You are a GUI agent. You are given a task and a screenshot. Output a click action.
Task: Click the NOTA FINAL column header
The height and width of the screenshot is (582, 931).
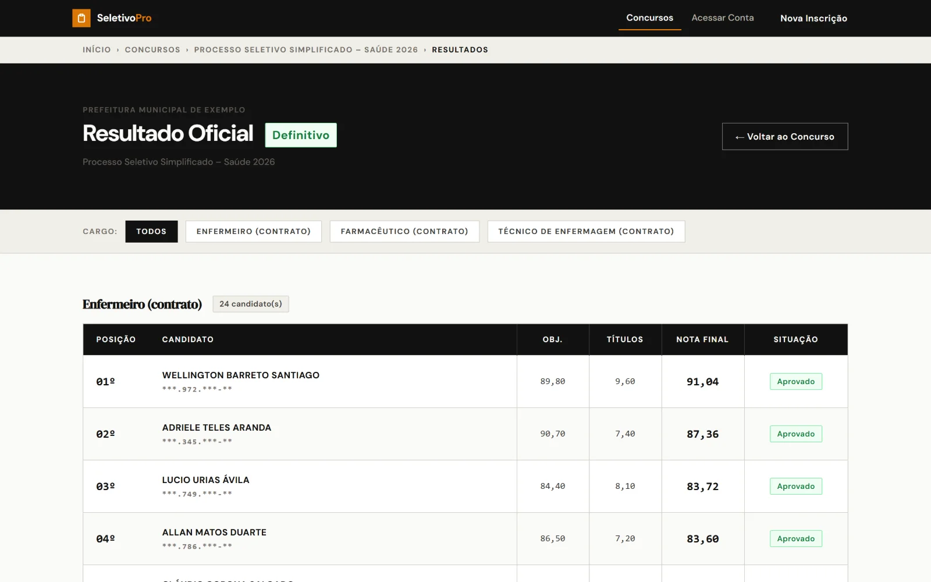[702, 339]
